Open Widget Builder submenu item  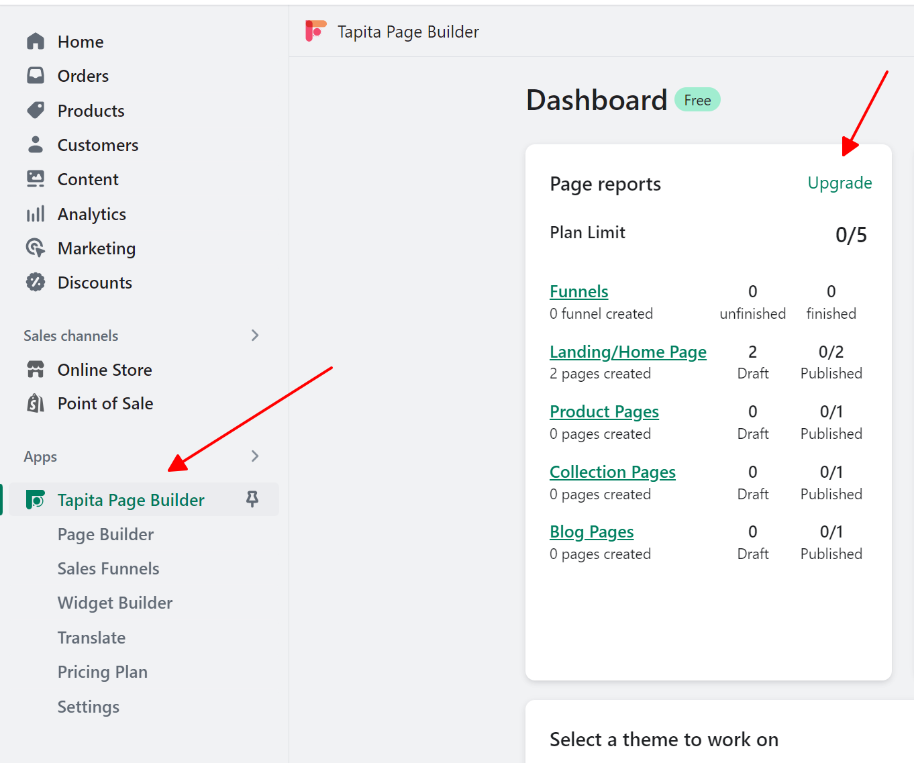pyautogui.click(x=115, y=603)
